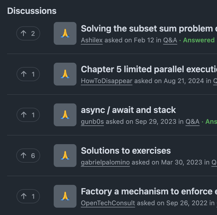217x215 pixels.
Task: Open the Q&A category under subset sum discussion
Action: [x=170, y=40]
